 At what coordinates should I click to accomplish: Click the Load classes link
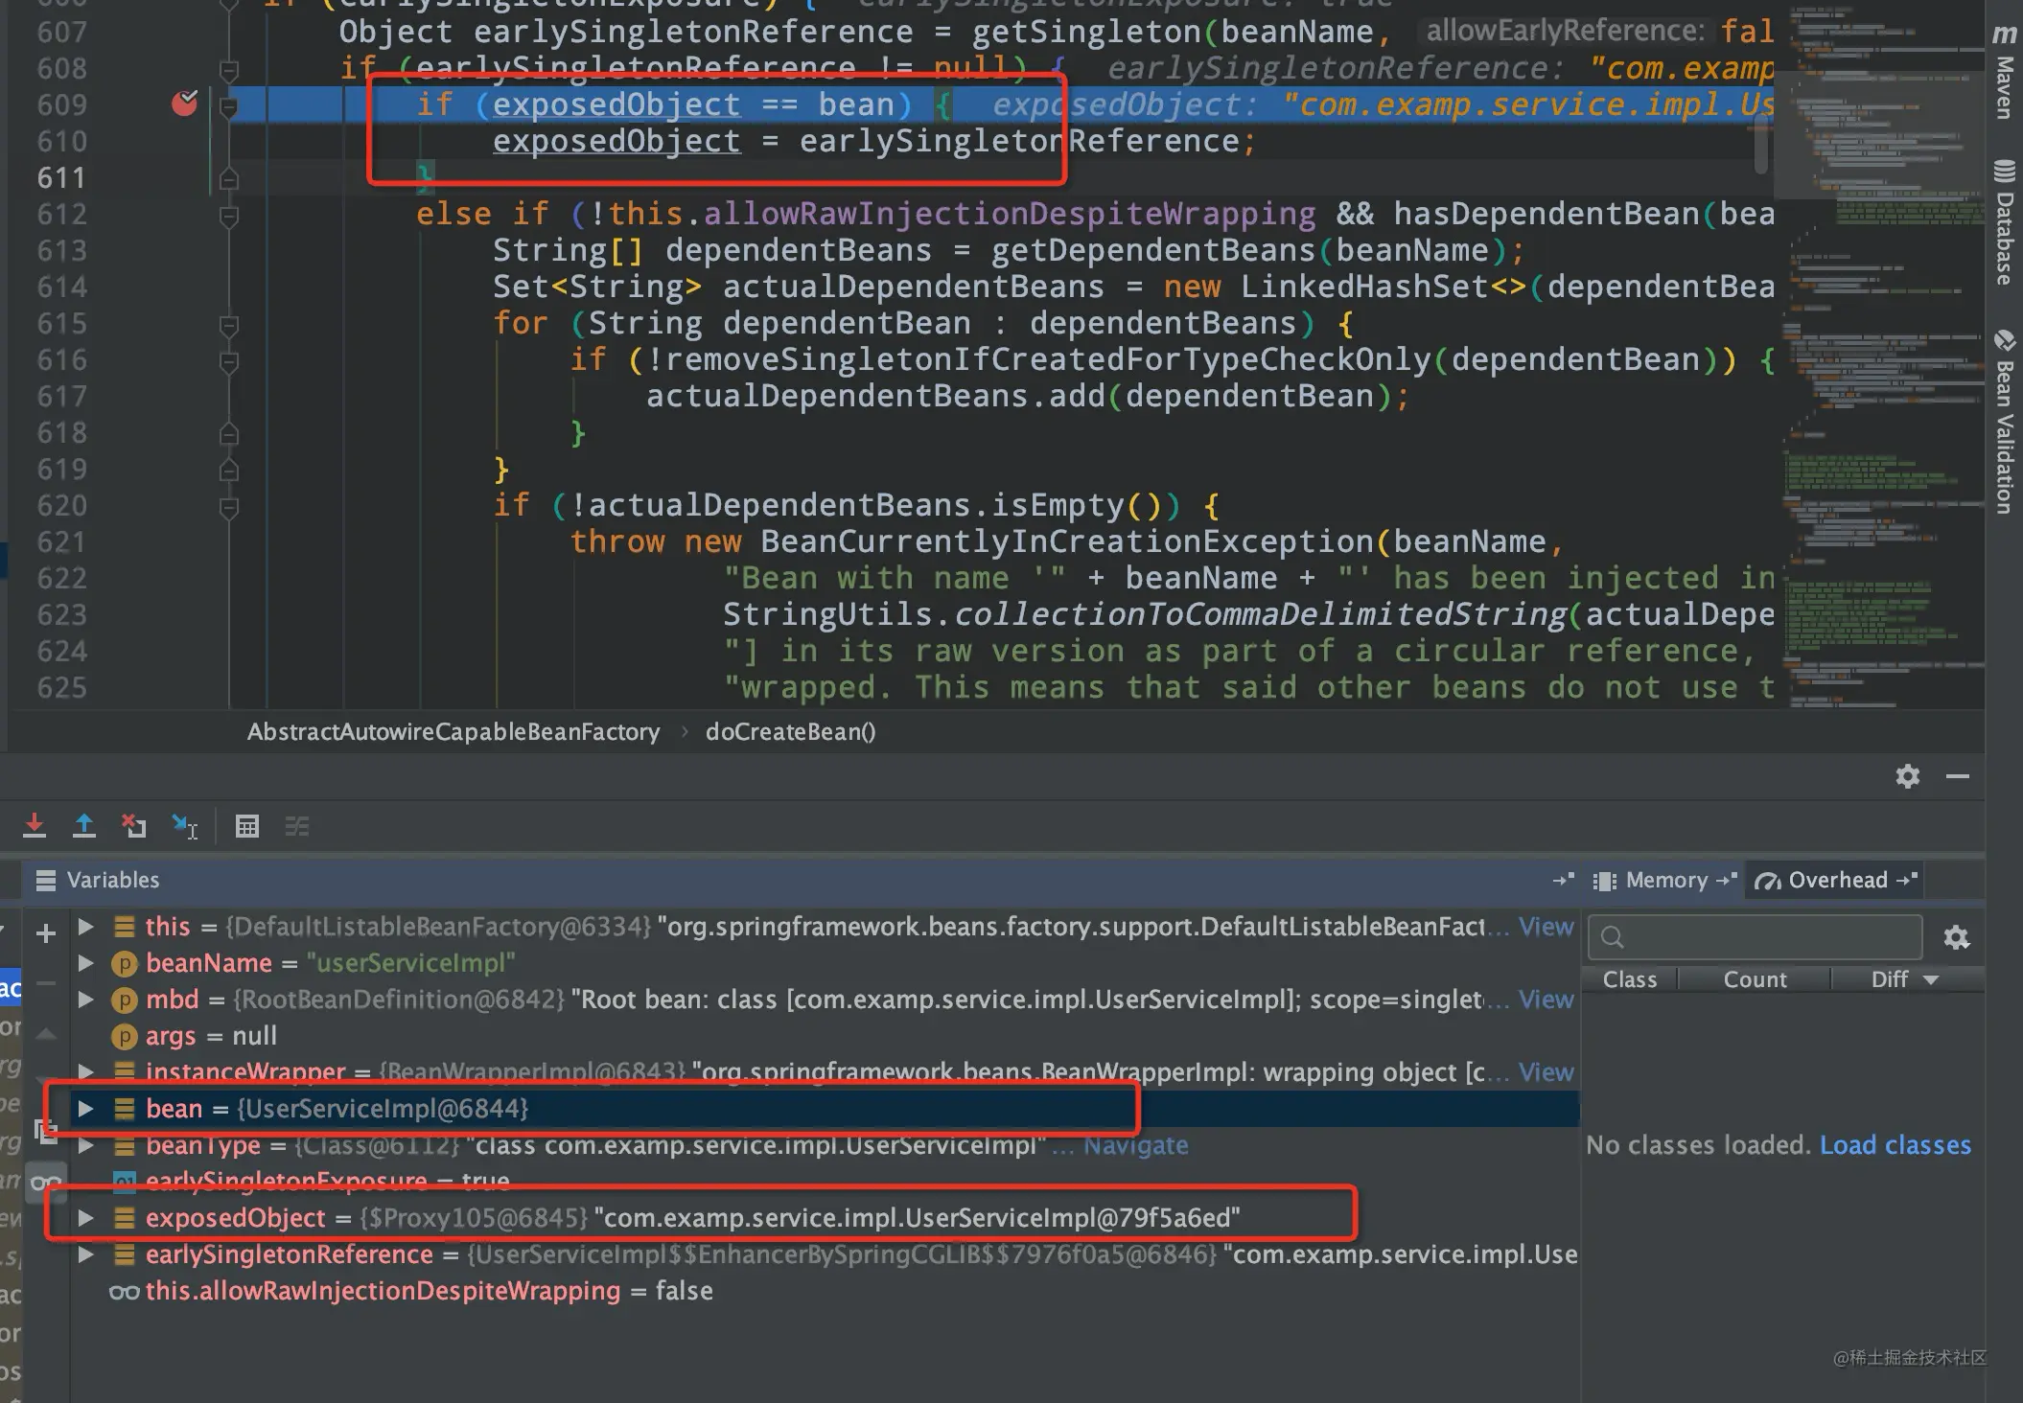click(x=1895, y=1145)
